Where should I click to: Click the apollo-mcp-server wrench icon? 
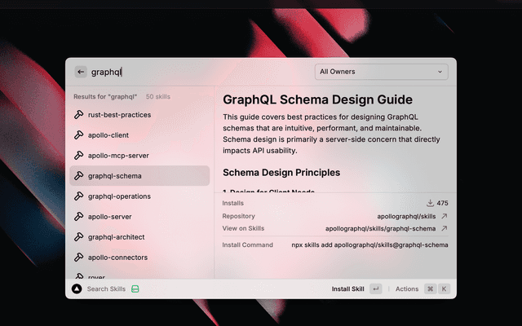click(x=78, y=156)
